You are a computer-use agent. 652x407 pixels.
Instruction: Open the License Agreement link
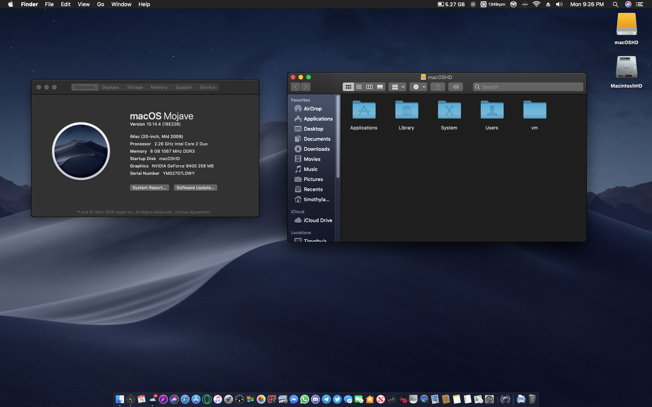point(192,212)
